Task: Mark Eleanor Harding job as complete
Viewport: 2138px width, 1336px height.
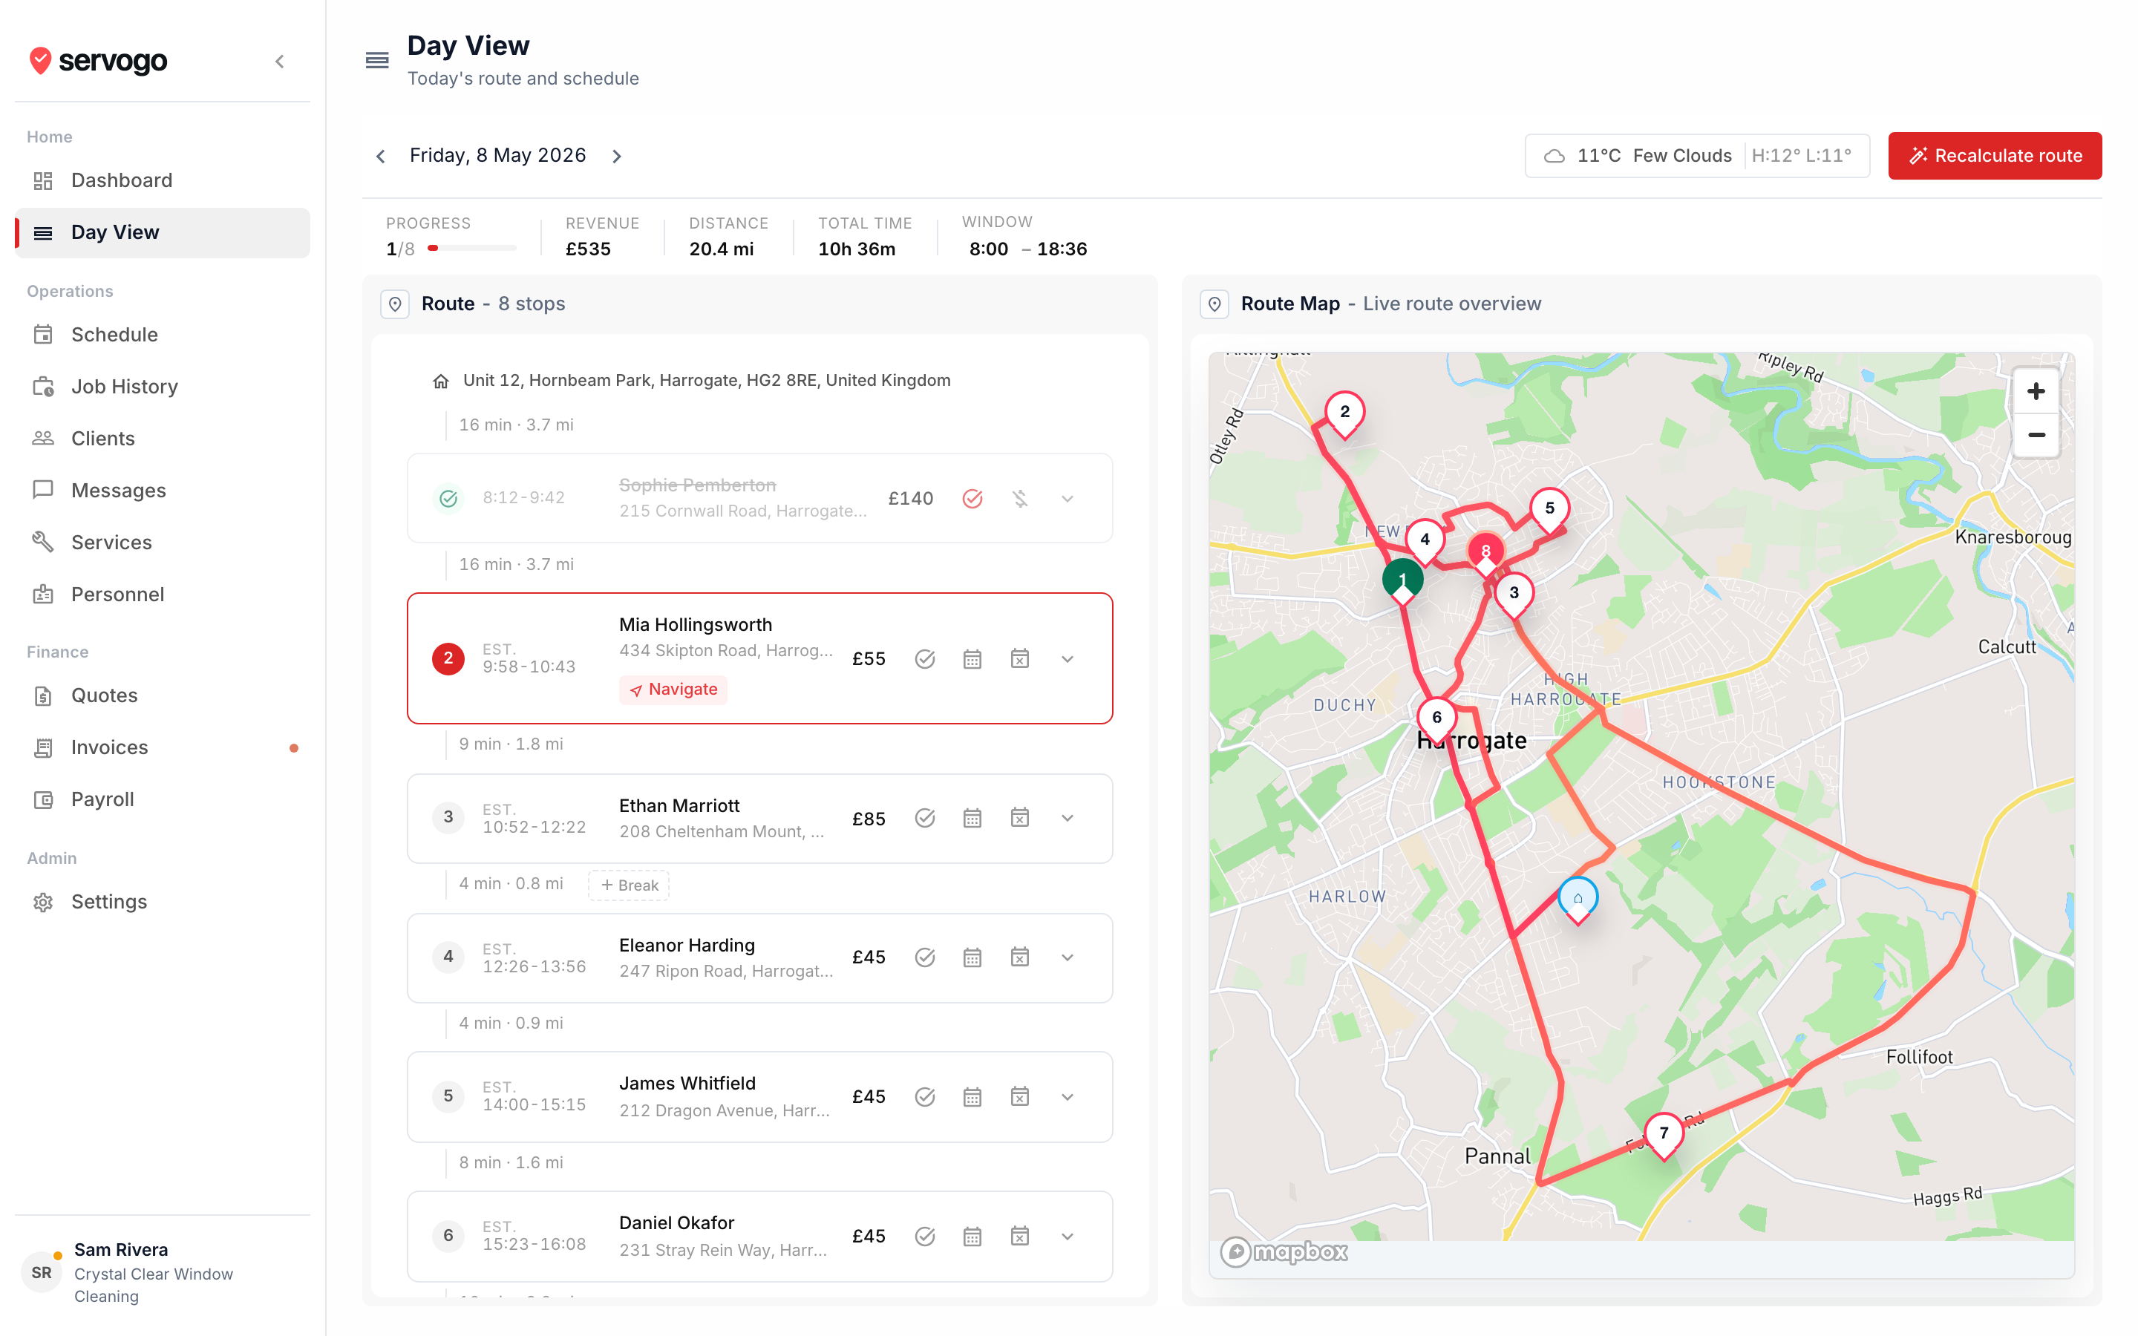Action: 924,957
